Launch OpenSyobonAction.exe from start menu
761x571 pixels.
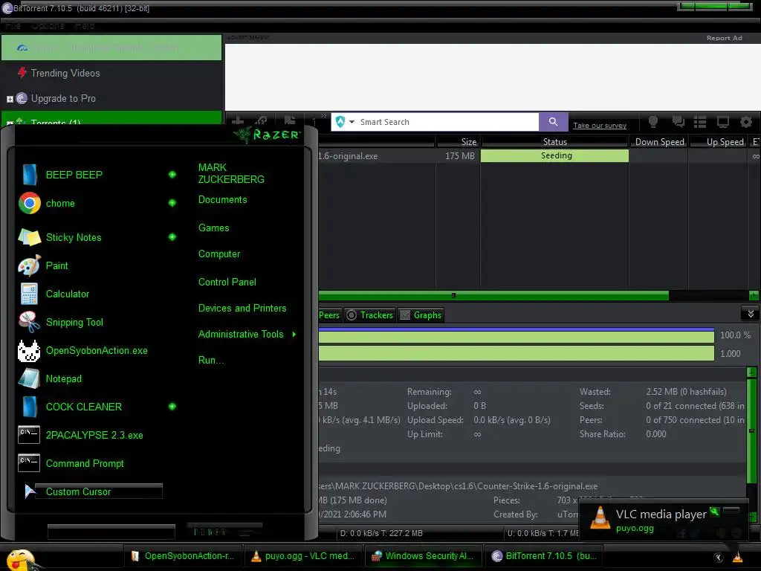97,351
